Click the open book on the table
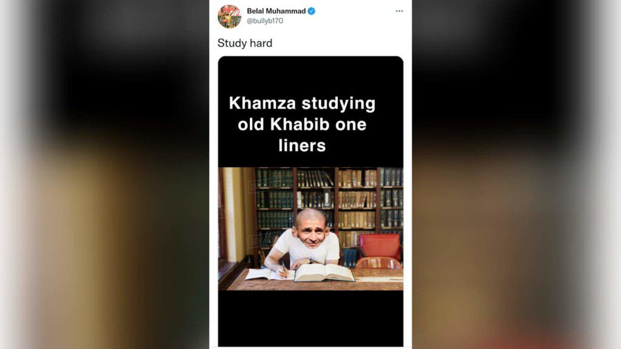This screenshot has width=621, height=349. point(324,273)
